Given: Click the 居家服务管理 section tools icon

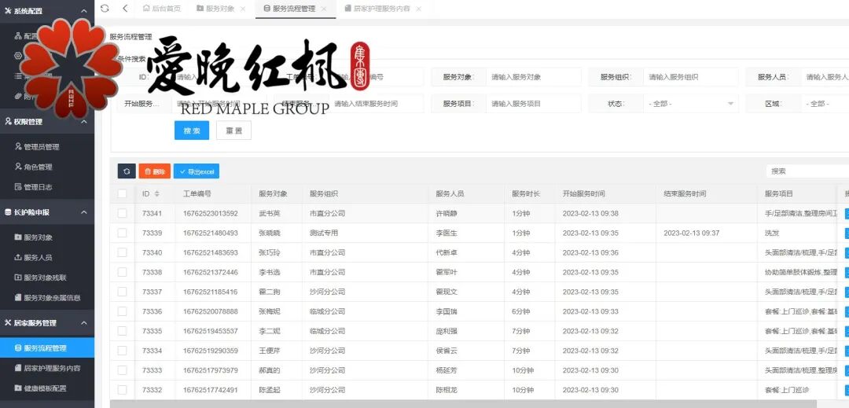Looking at the screenshot, I should (8, 322).
